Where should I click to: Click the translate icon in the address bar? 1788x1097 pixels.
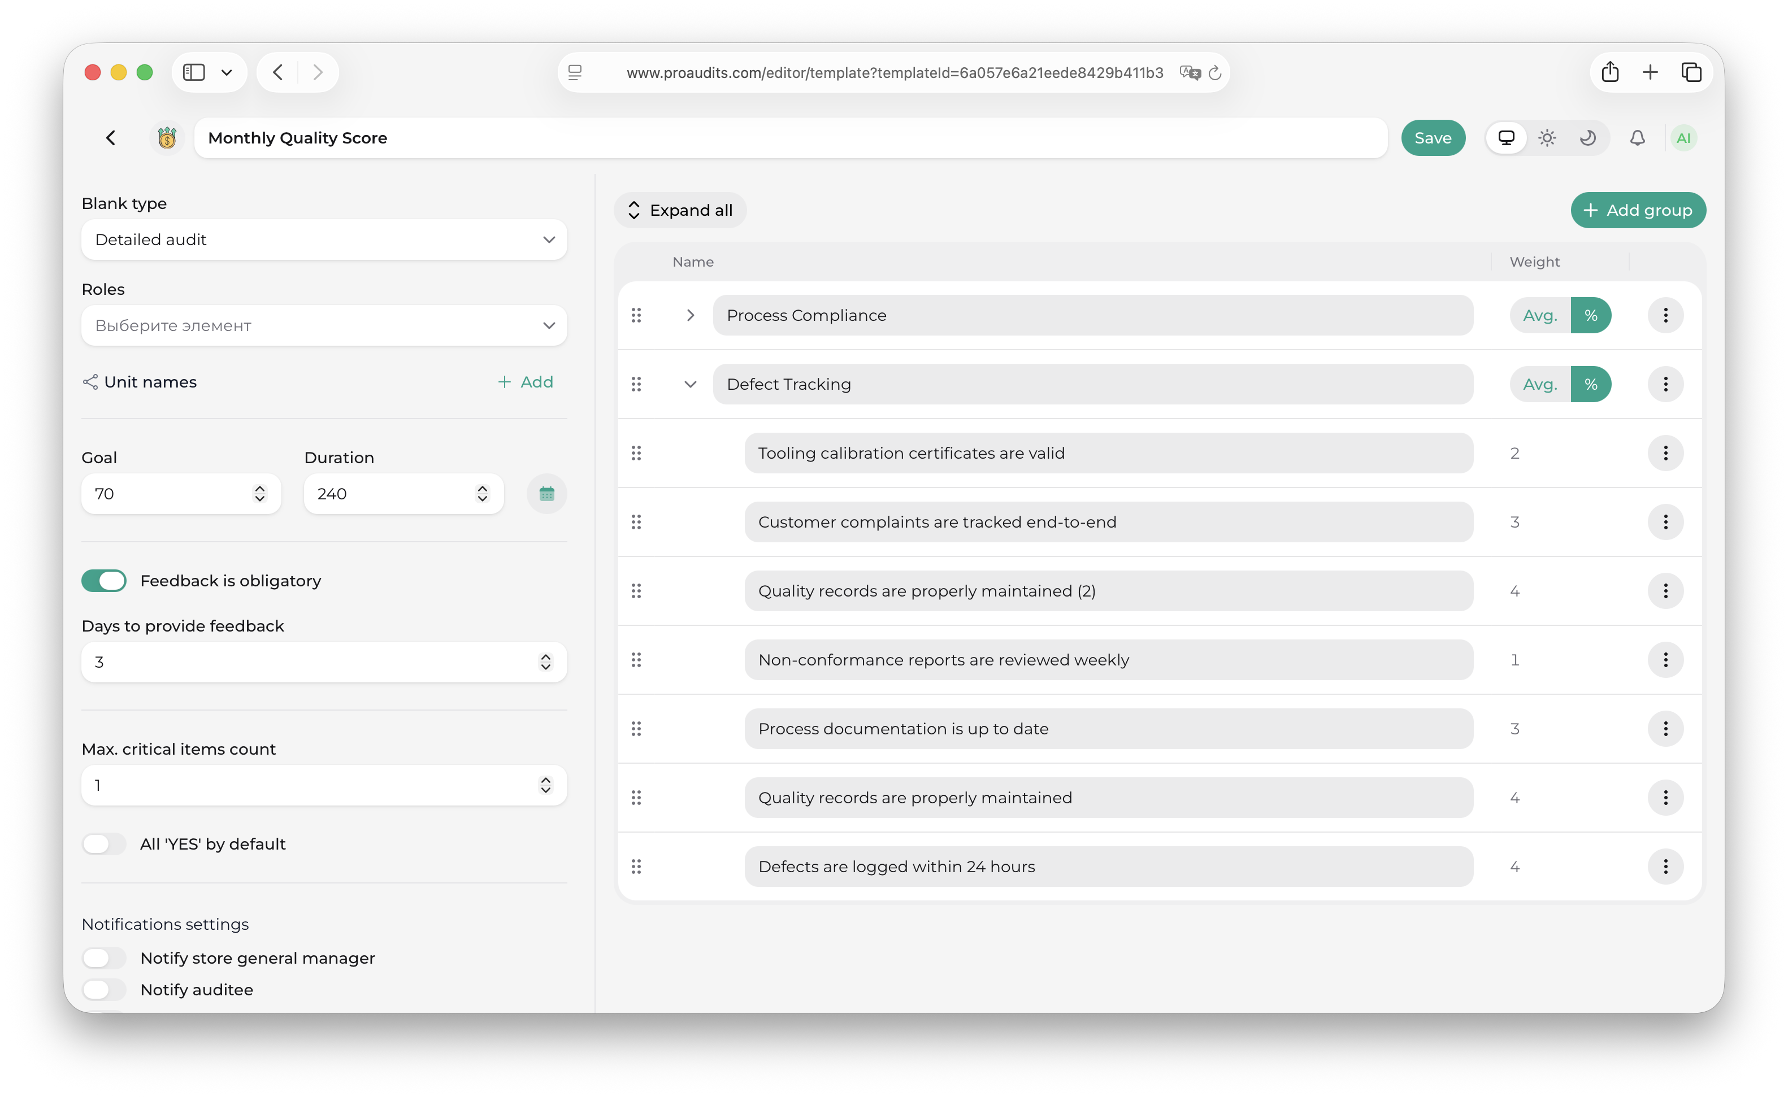click(x=1190, y=72)
